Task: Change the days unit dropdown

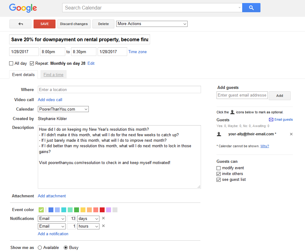Action: coord(88,219)
